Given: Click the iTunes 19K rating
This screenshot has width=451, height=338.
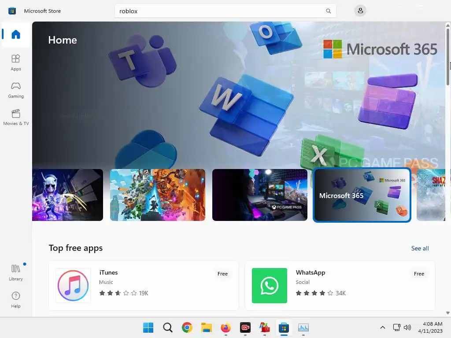Looking at the screenshot, I should (124, 293).
